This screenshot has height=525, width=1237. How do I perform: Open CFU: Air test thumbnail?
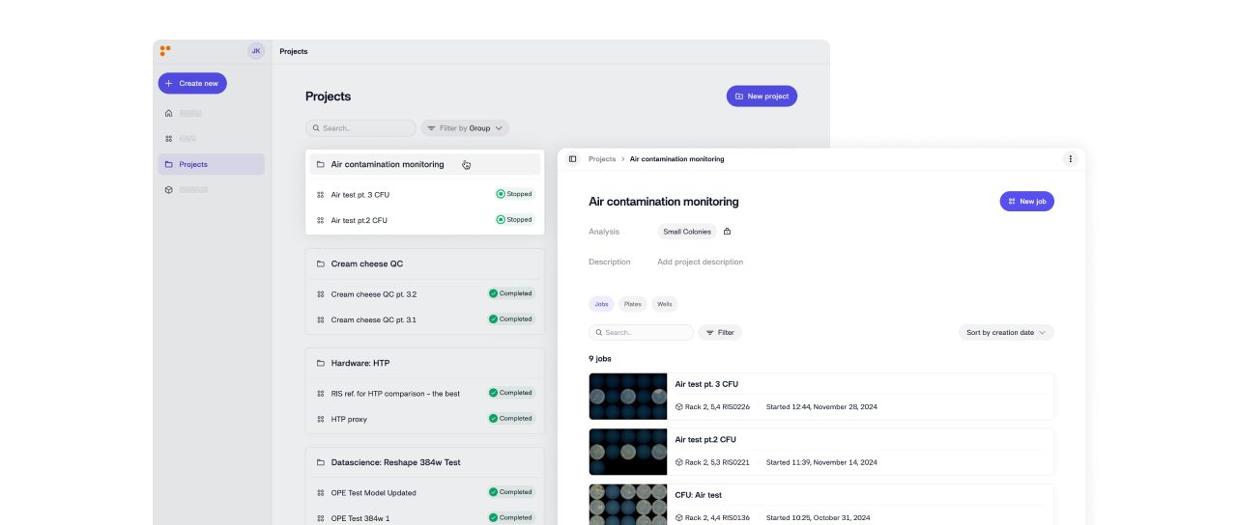(628, 505)
